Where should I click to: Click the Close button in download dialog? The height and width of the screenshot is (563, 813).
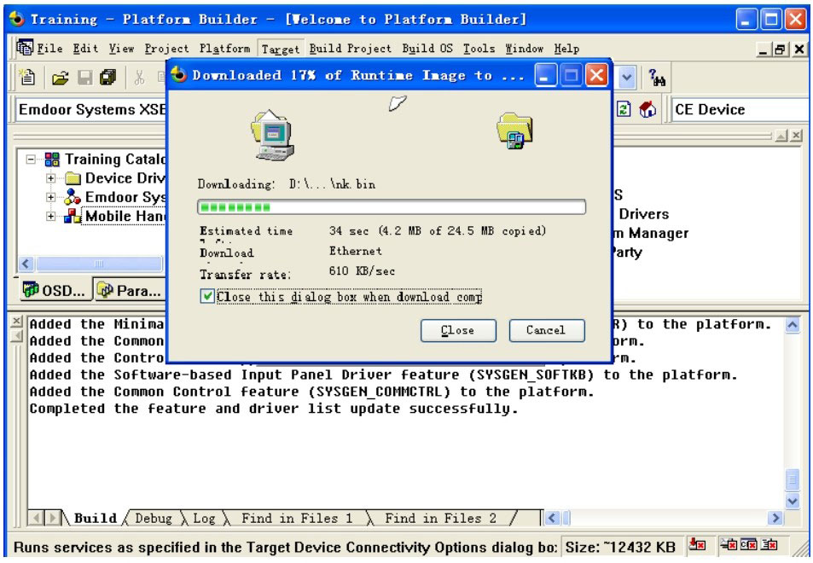point(458,330)
